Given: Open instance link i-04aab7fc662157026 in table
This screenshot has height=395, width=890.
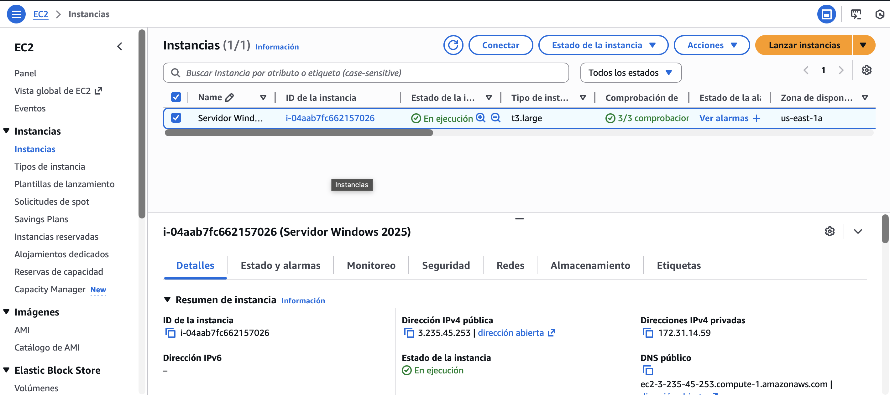Looking at the screenshot, I should (330, 118).
